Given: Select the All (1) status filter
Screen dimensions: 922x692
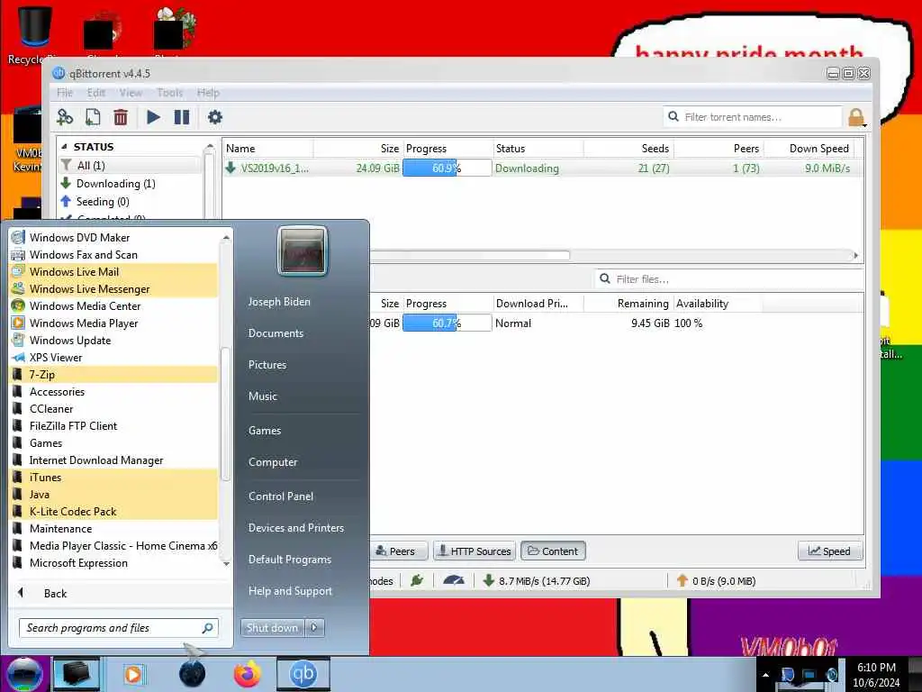Looking at the screenshot, I should pos(131,166).
